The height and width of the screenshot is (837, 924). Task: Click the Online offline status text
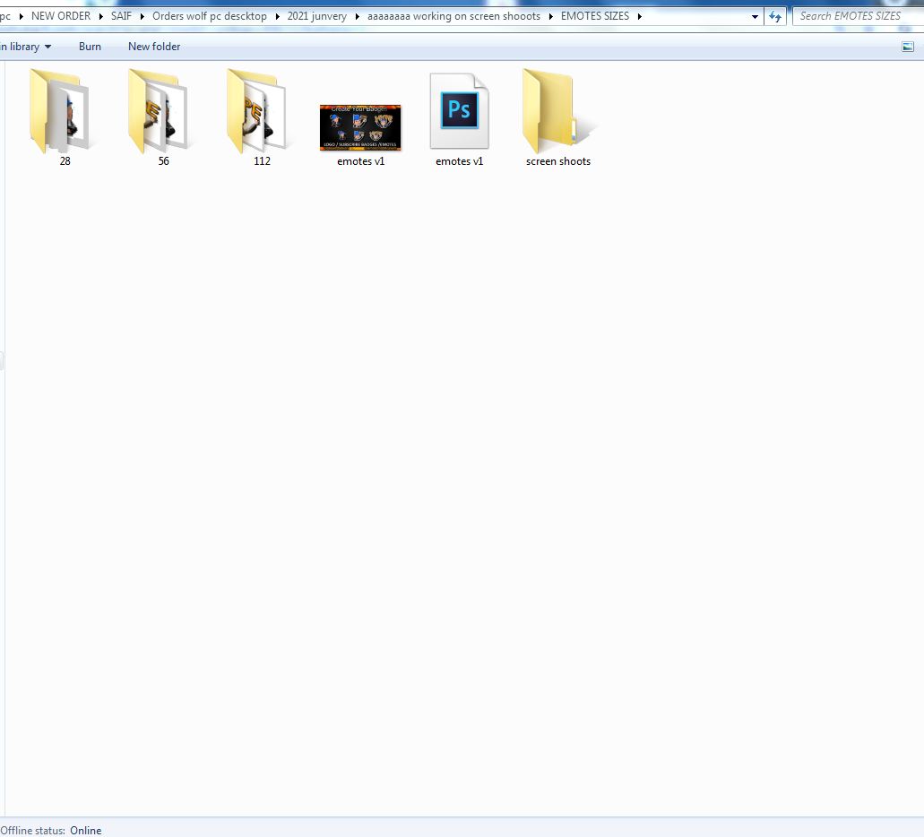click(85, 830)
